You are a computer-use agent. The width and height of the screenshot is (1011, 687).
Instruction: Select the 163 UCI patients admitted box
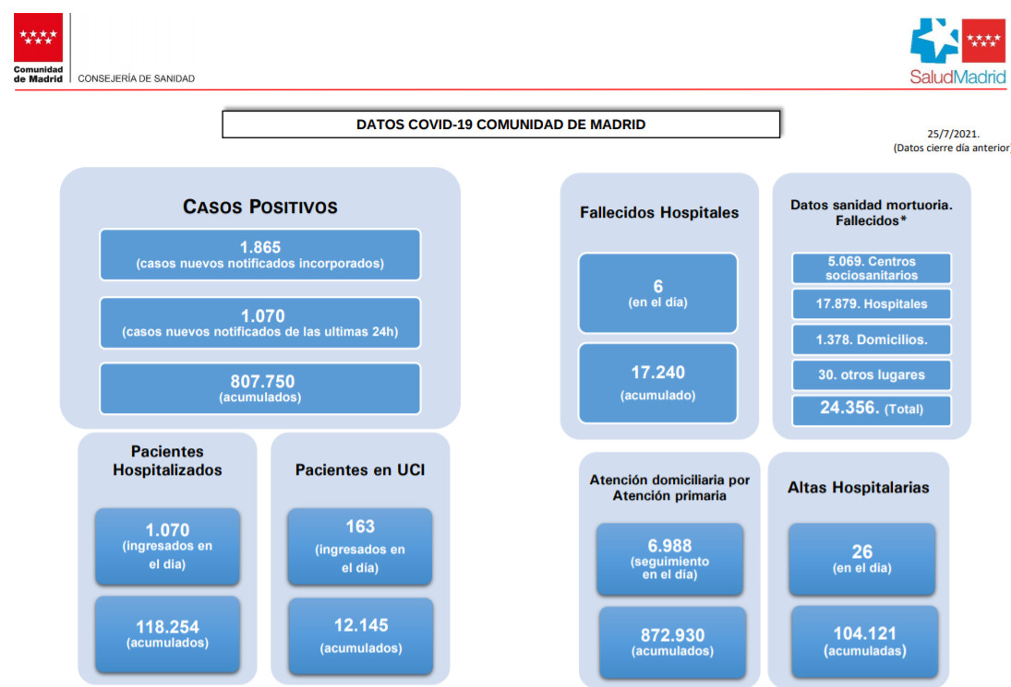(x=360, y=546)
